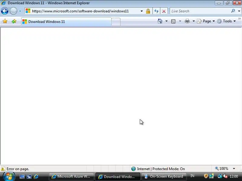Viewport: 242px width, 181px height.
Task: Click Switch between windows quick launch icon
Action: point(29,176)
